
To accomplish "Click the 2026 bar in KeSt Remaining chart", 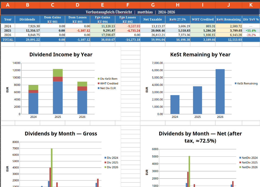I will click(220, 92).
